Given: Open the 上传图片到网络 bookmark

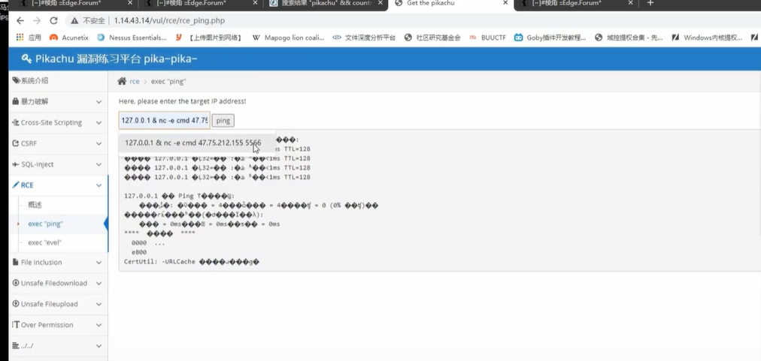Looking at the screenshot, I should (210, 38).
